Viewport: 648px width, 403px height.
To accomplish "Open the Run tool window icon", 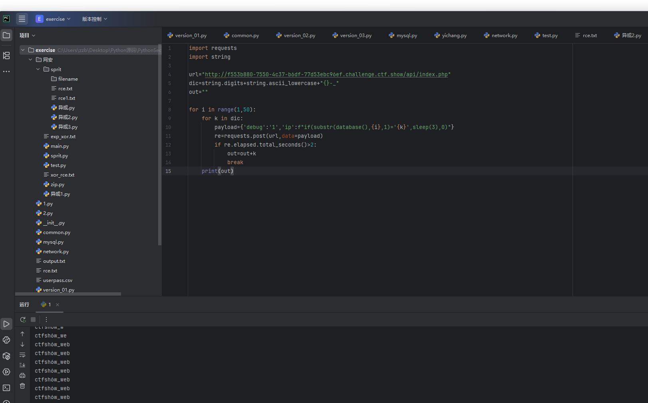I will [6, 324].
